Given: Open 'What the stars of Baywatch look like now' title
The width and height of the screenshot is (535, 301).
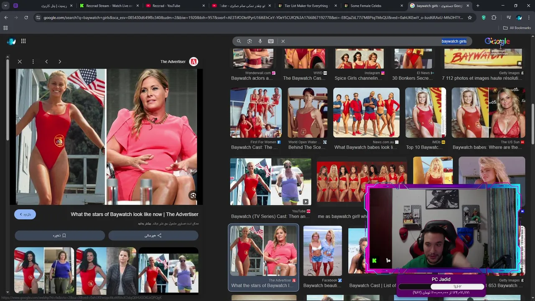Looking at the screenshot, I should coord(135,214).
